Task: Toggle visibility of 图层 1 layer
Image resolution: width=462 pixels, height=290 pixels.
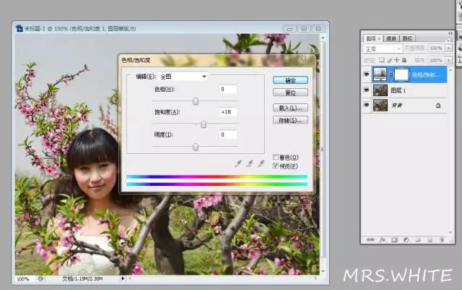Action: click(367, 90)
